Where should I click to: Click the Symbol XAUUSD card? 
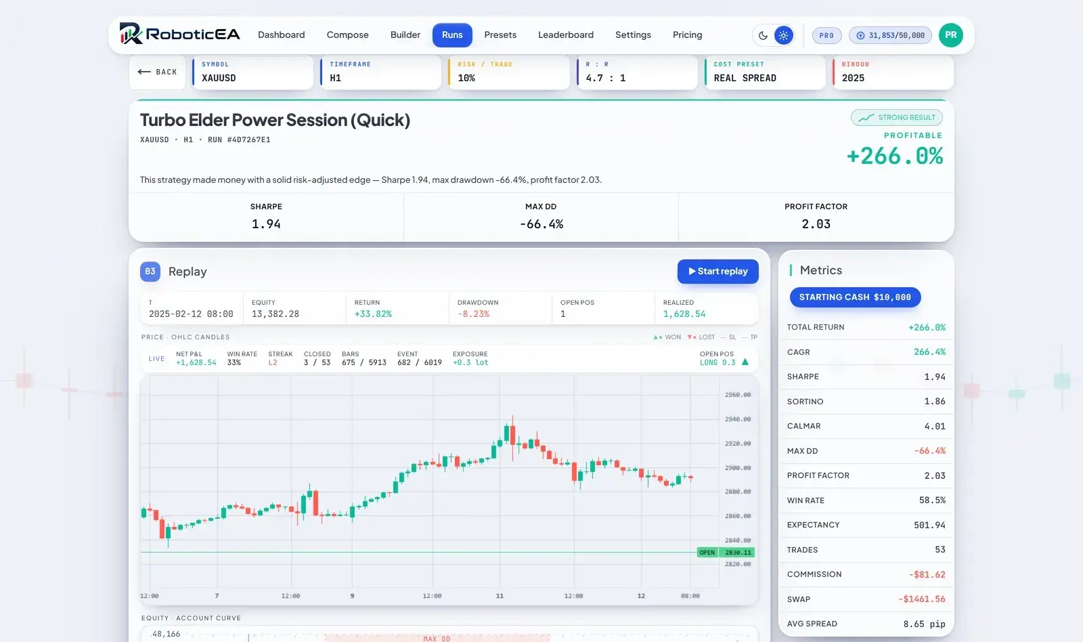[252, 72]
